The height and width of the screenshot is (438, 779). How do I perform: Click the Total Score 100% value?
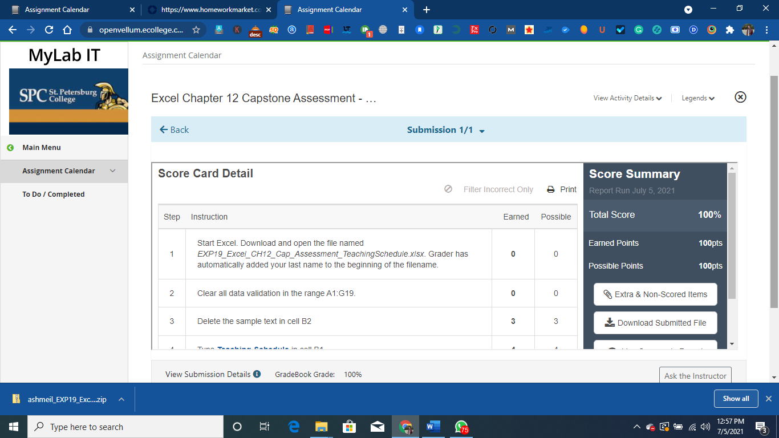709,215
